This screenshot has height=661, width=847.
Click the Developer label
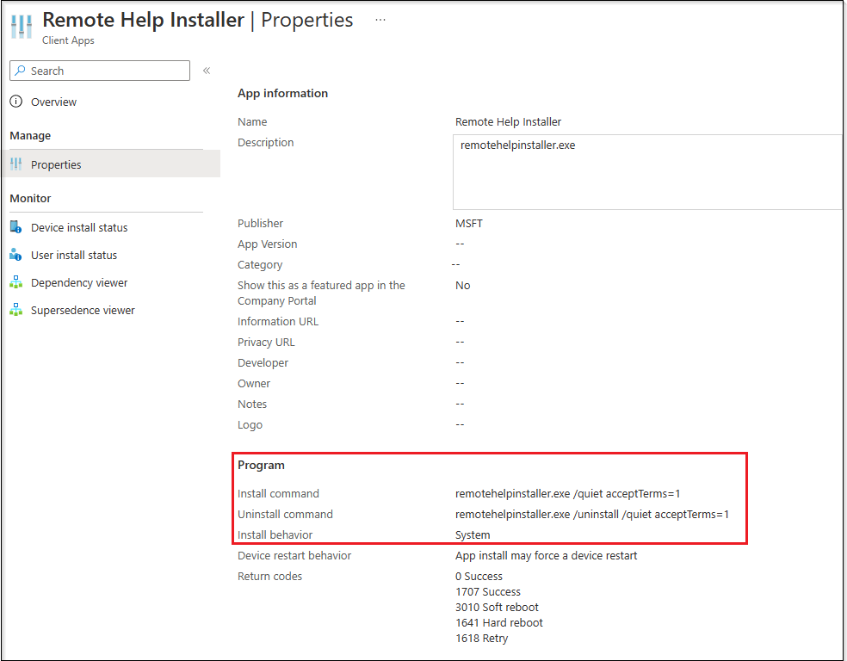coord(263,363)
